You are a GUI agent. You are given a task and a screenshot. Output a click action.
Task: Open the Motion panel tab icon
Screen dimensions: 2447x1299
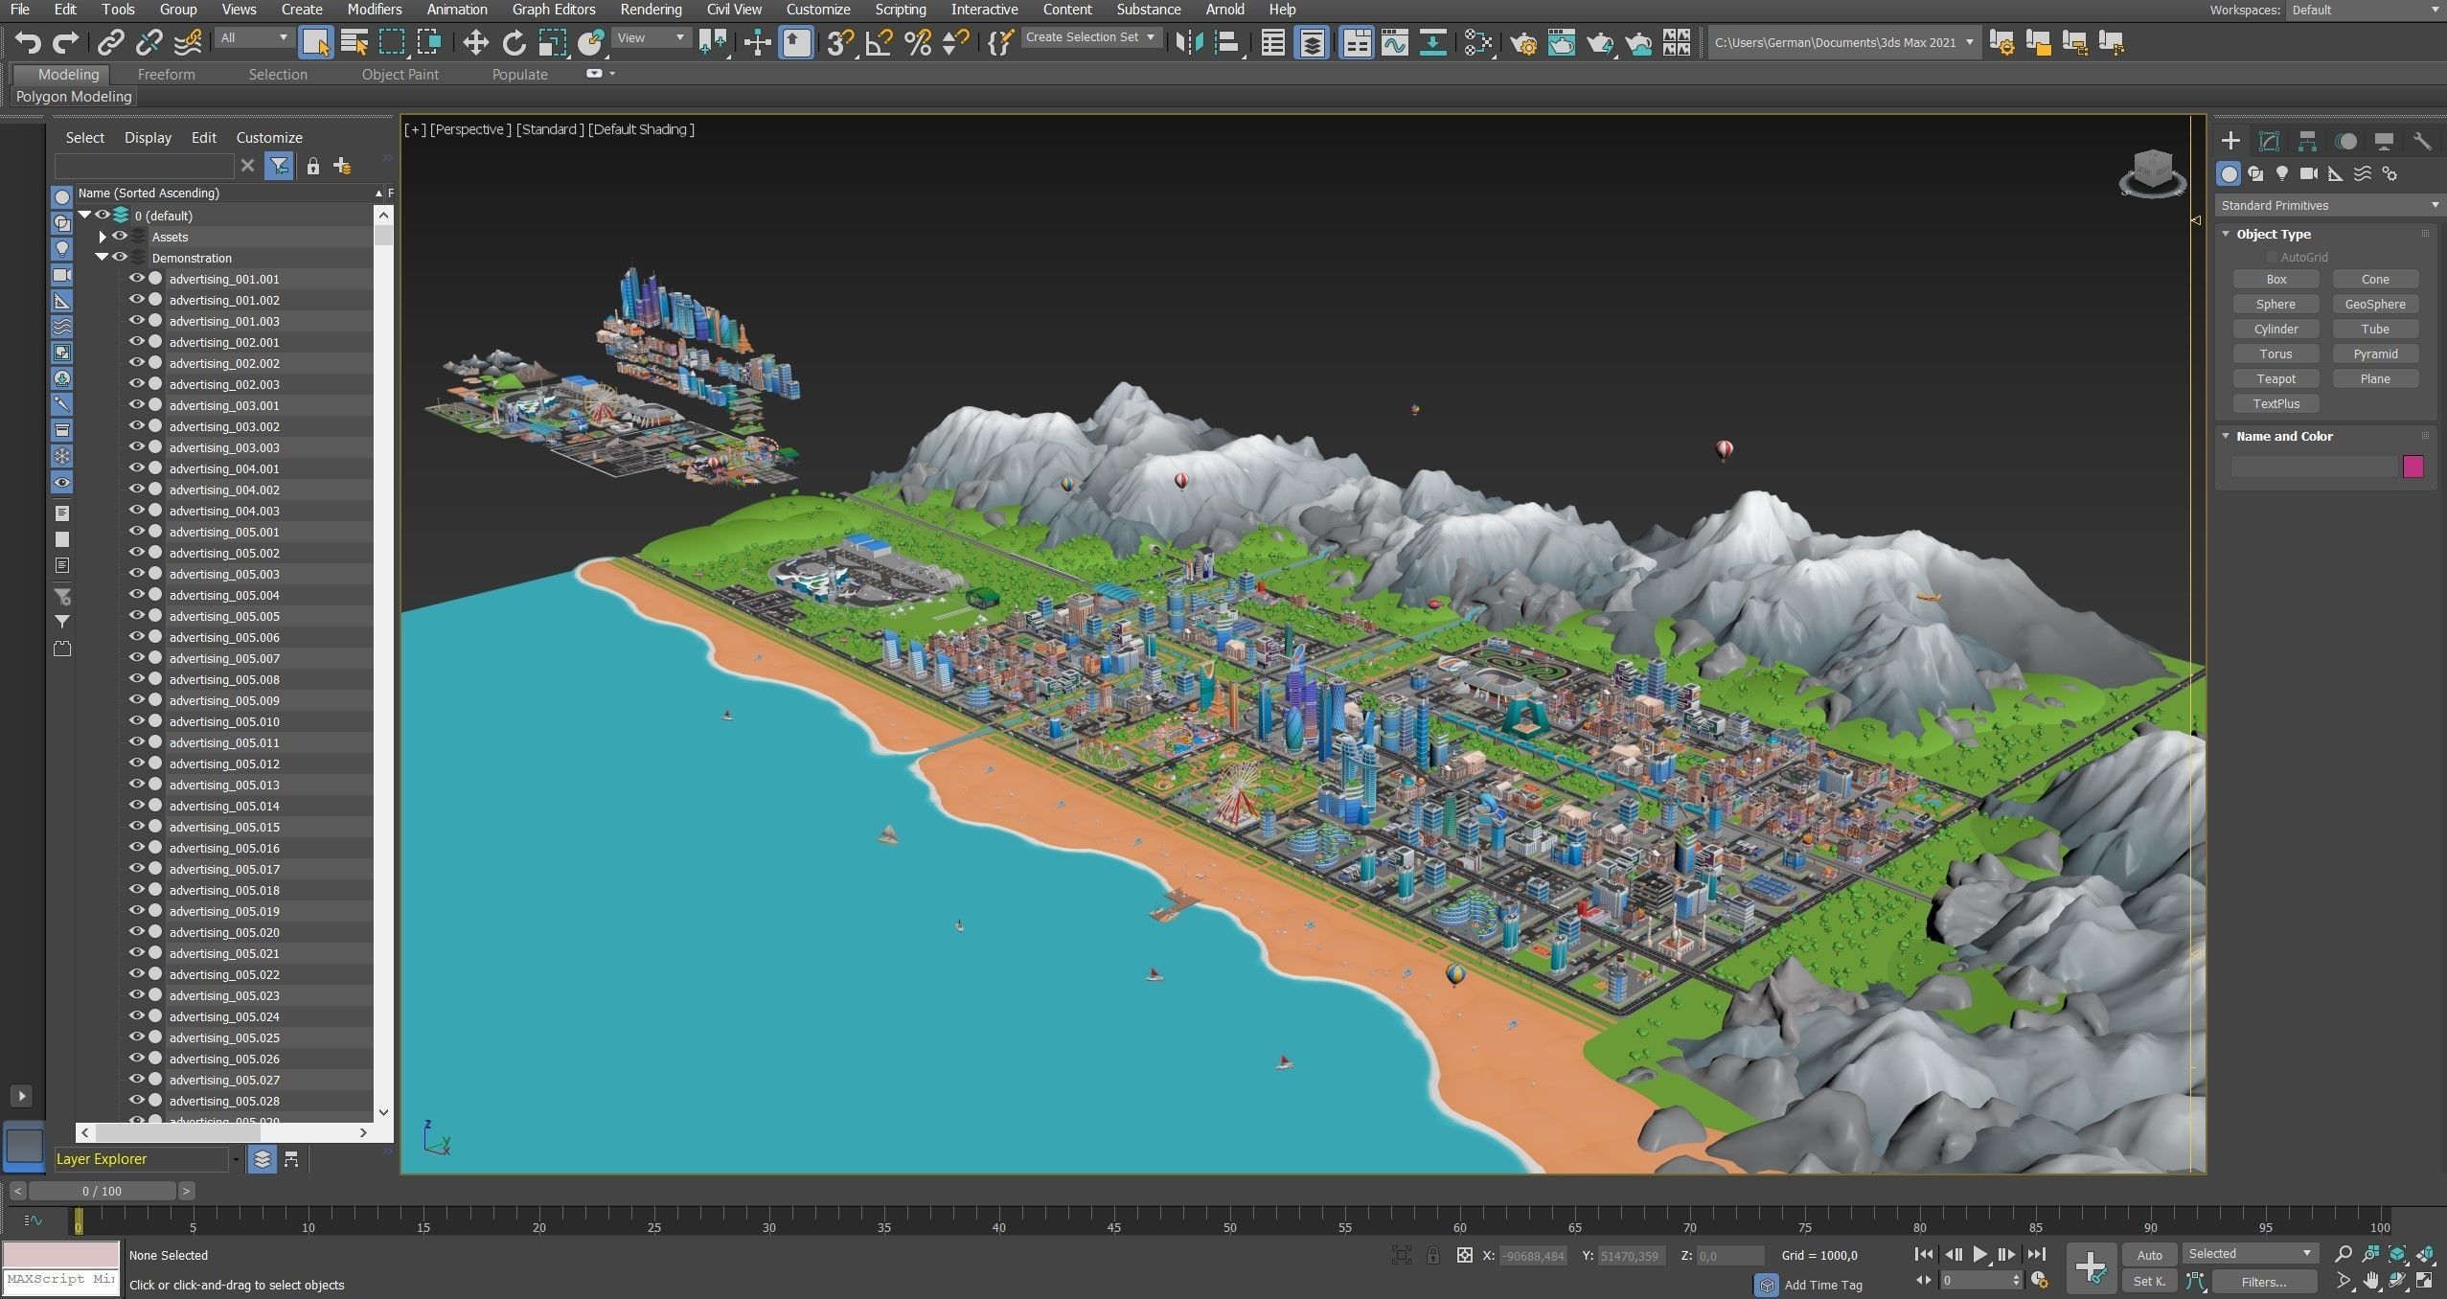(x=2345, y=141)
